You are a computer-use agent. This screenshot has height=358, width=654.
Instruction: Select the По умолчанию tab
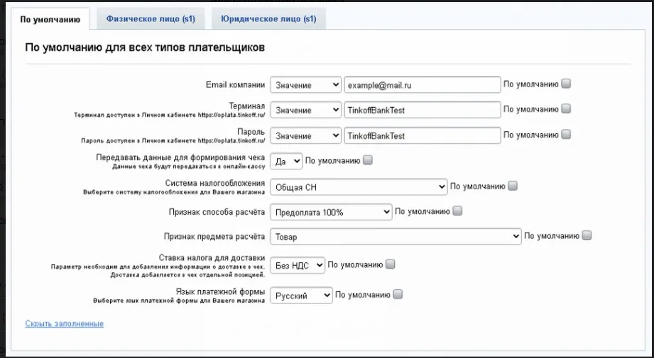50,19
